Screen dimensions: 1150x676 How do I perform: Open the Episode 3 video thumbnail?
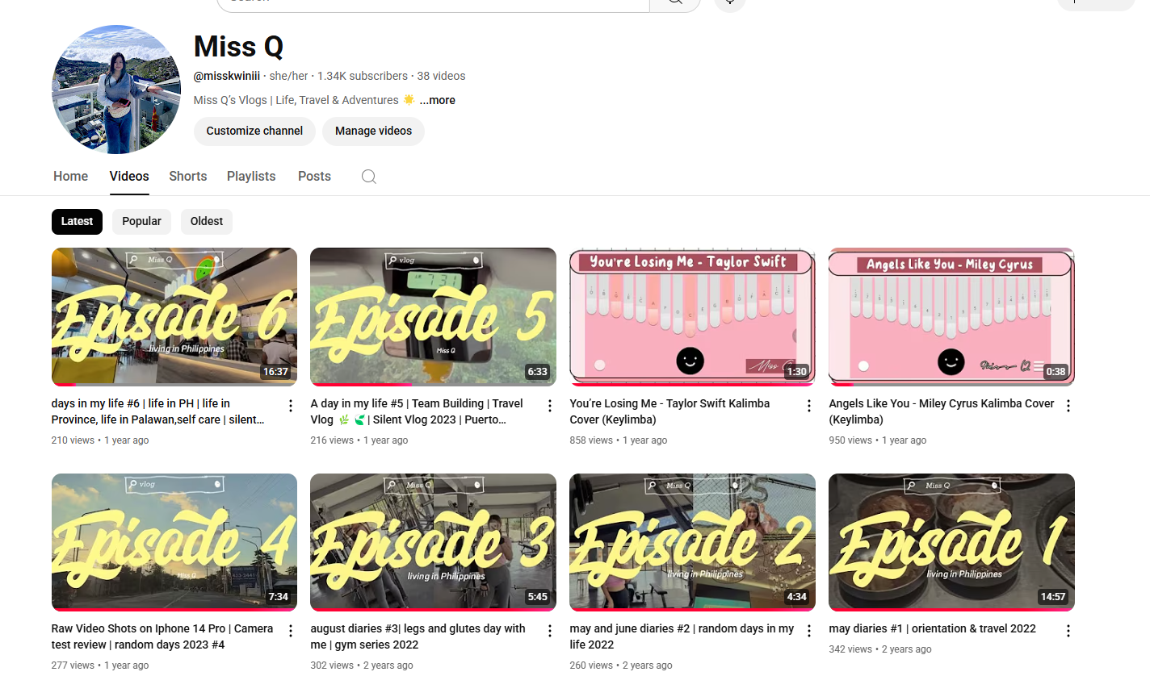(x=433, y=542)
